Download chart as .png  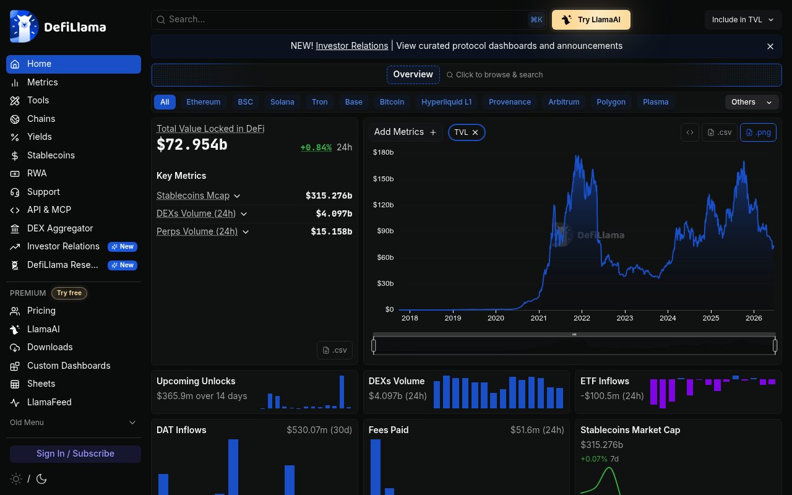tap(758, 132)
